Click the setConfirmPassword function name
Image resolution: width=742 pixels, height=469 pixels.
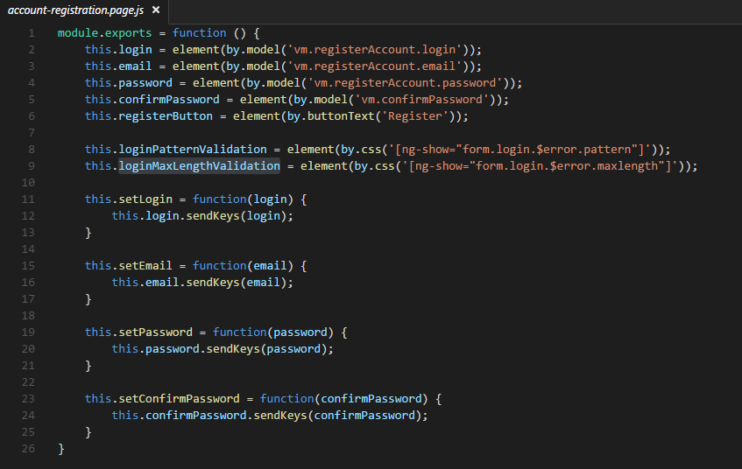[179, 398]
